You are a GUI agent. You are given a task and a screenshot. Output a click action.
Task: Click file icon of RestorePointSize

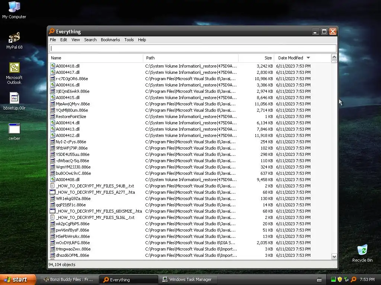pos(52,116)
